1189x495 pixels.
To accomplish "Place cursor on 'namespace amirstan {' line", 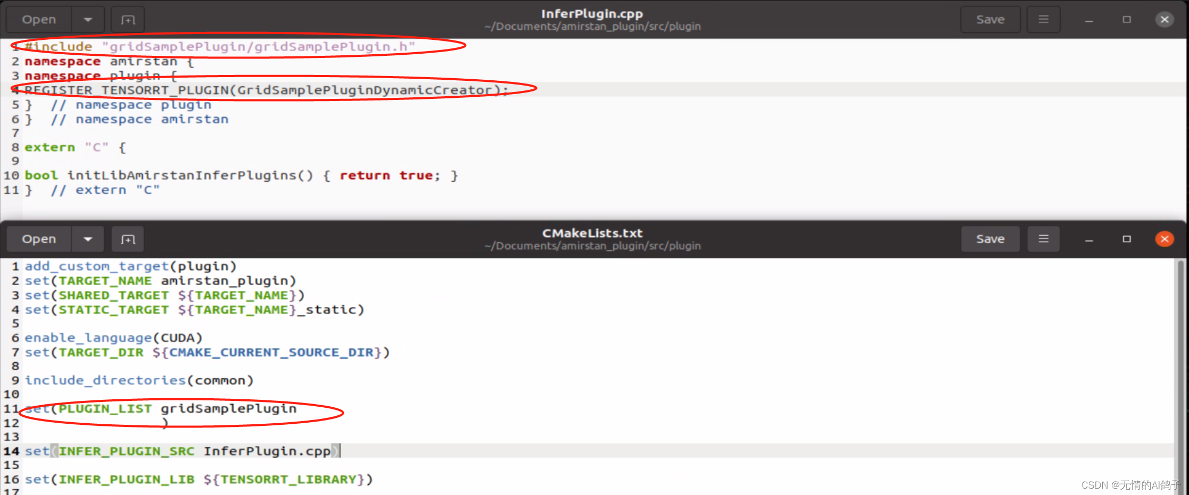I will pos(109,62).
